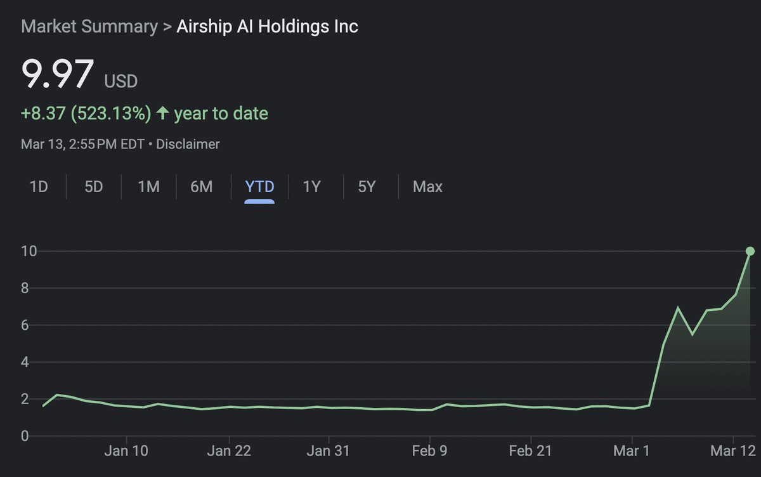Click the Mar 13, 2:55 PM EDT timestamp

click(x=82, y=144)
